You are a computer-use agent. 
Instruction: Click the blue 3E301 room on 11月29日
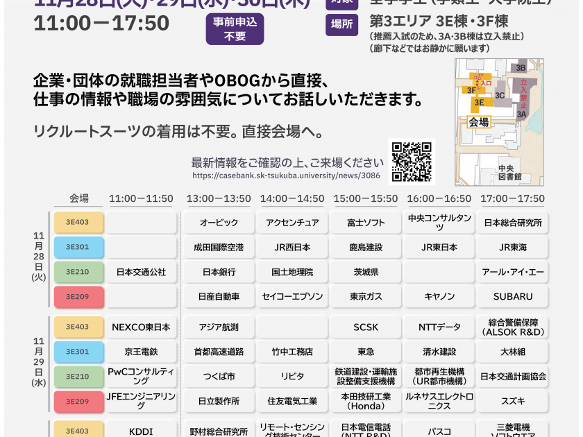tap(78, 352)
